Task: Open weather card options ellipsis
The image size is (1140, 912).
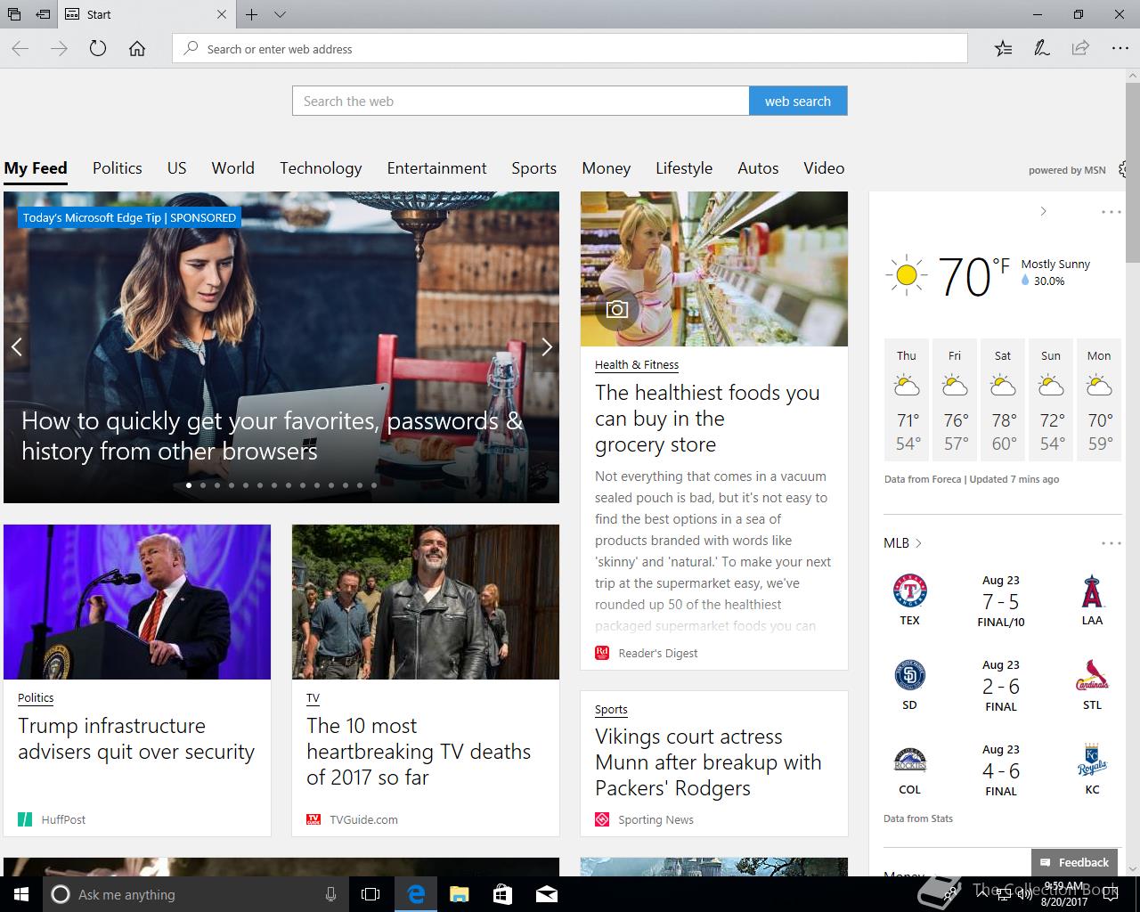Action: (1111, 212)
